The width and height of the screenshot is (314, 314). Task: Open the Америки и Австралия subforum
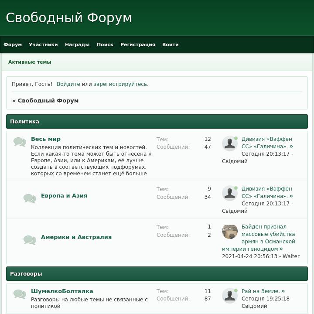click(x=76, y=237)
